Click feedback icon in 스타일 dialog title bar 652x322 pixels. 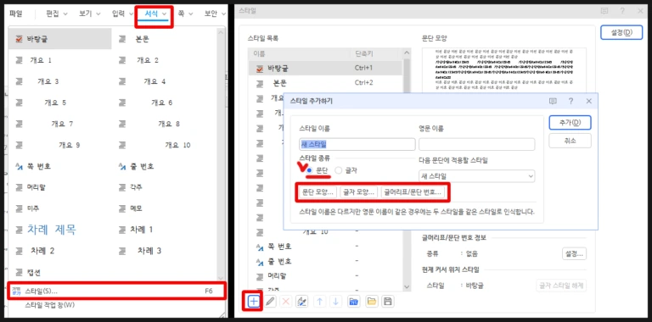[x=604, y=11]
